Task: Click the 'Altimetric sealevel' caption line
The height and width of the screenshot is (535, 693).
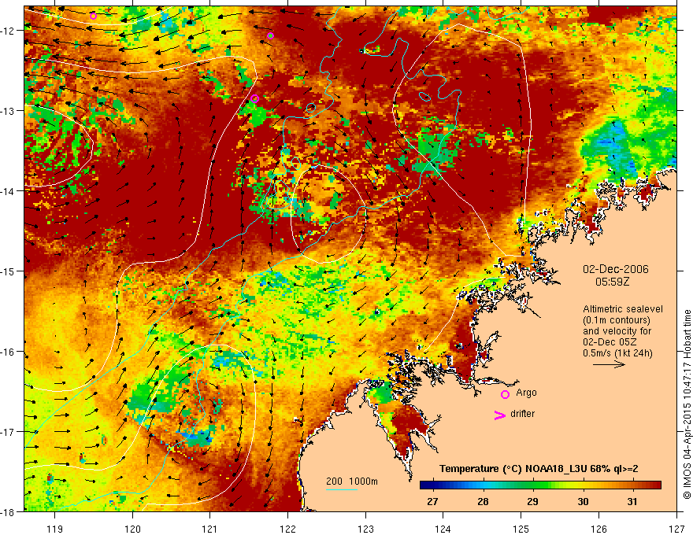Action: pos(623,309)
